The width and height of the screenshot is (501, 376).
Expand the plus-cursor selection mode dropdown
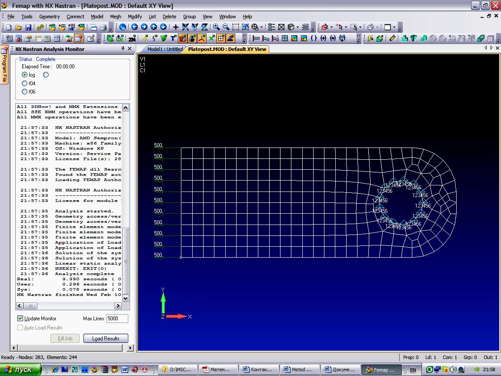[346, 27]
